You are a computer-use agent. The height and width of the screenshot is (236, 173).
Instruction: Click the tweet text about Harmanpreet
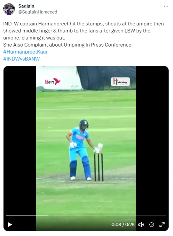pyautogui.click(x=84, y=31)
